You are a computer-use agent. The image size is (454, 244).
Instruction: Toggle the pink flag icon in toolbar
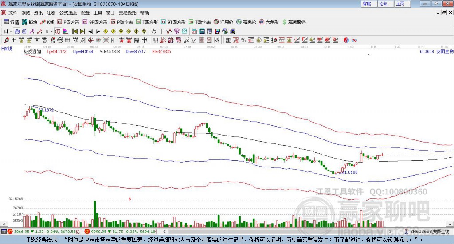point(66,31)
